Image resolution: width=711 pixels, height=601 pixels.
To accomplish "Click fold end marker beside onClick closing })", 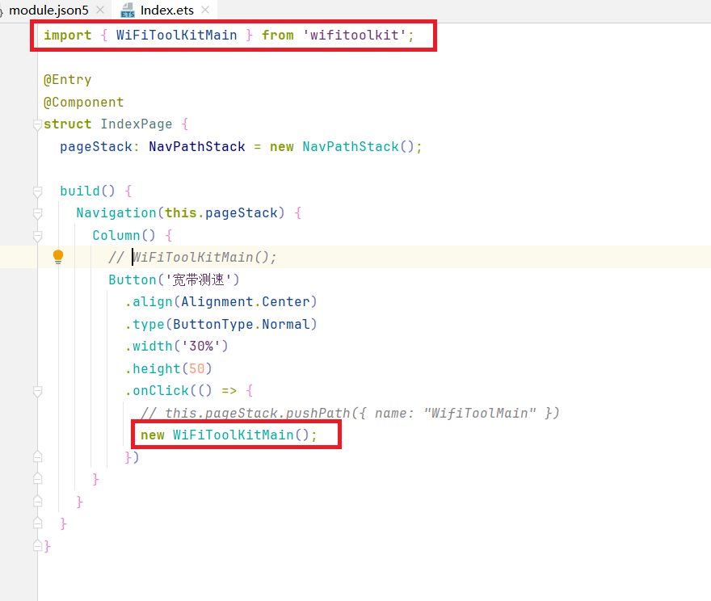I will click(38, 456).
